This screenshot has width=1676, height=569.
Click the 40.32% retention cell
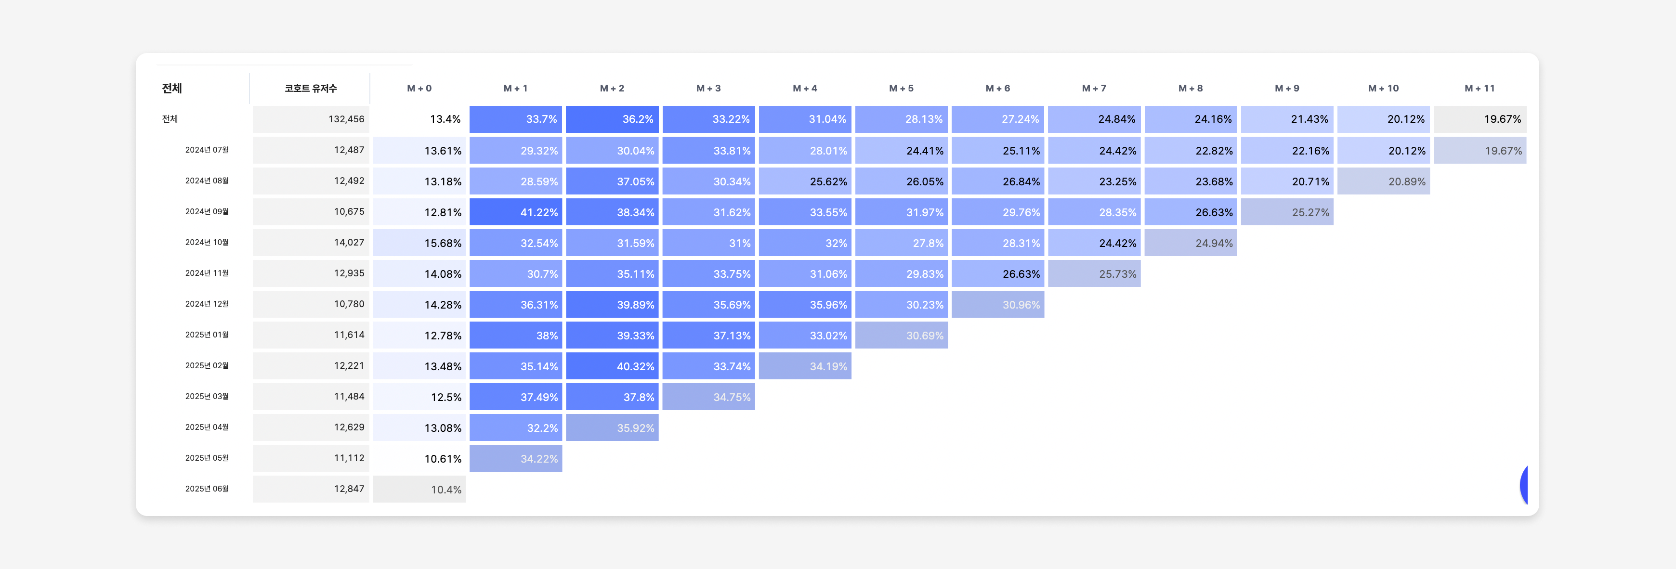pyautogui.click(x=612, y=366)
